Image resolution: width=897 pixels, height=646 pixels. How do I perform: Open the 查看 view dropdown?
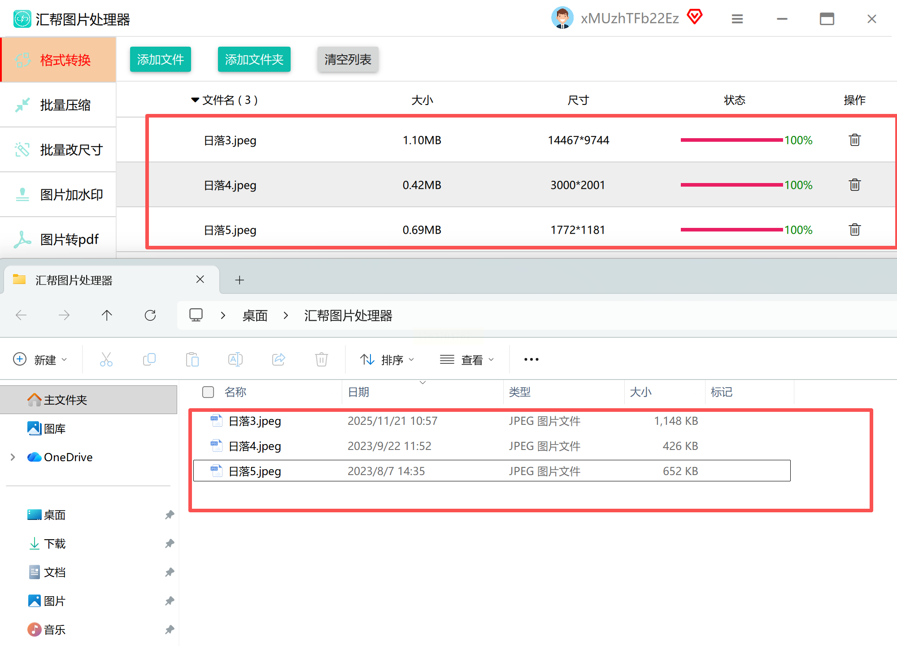coord(466,359)
